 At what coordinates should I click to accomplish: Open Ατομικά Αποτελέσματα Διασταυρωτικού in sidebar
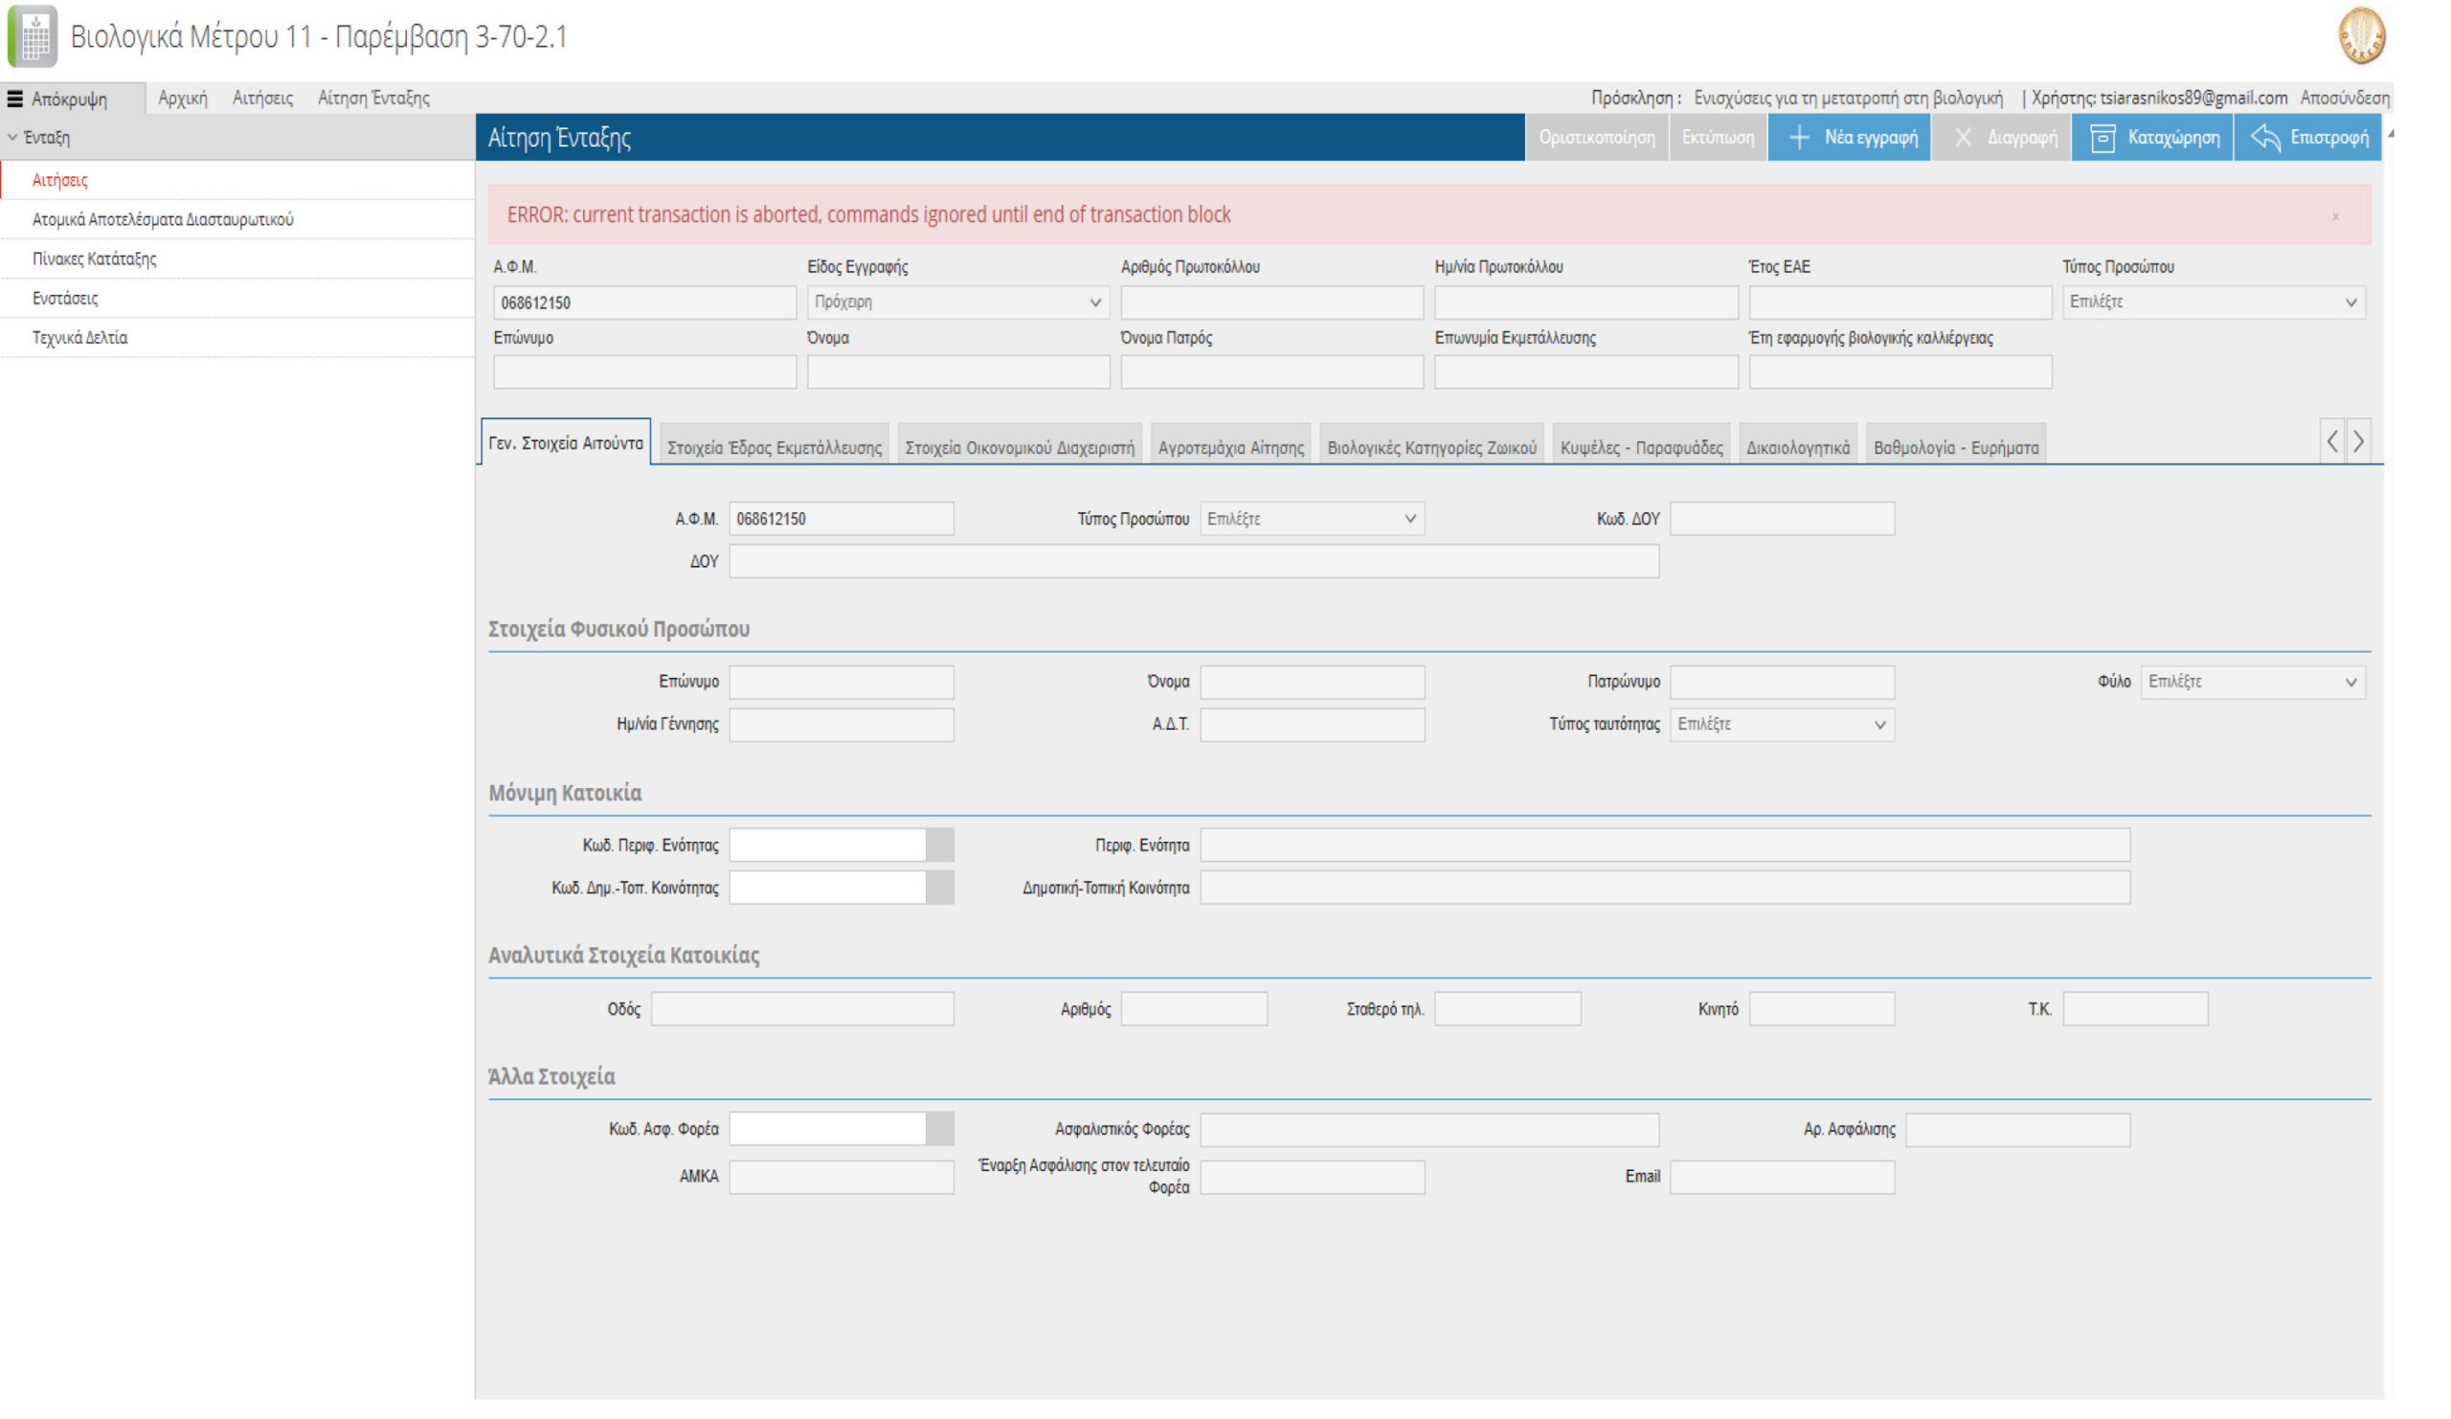238,219
